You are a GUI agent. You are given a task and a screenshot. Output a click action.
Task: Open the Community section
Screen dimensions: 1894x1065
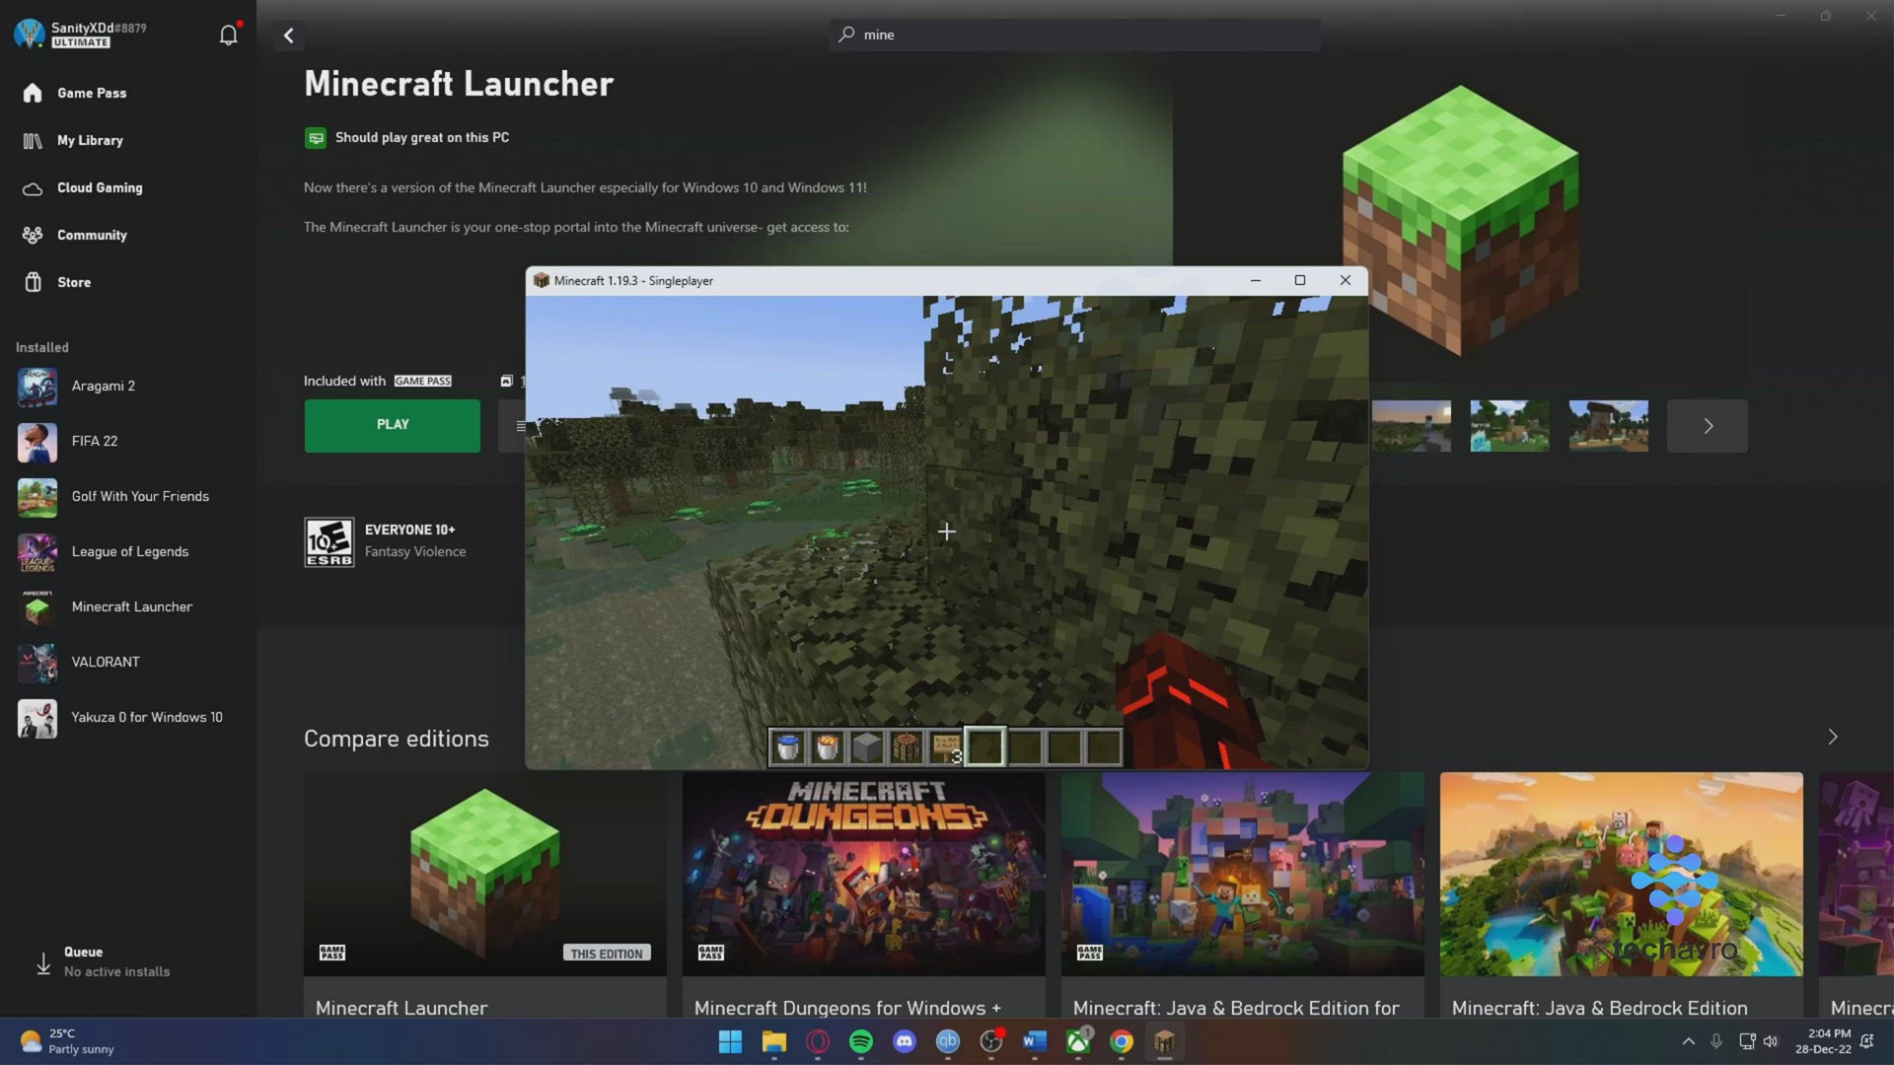91,235
